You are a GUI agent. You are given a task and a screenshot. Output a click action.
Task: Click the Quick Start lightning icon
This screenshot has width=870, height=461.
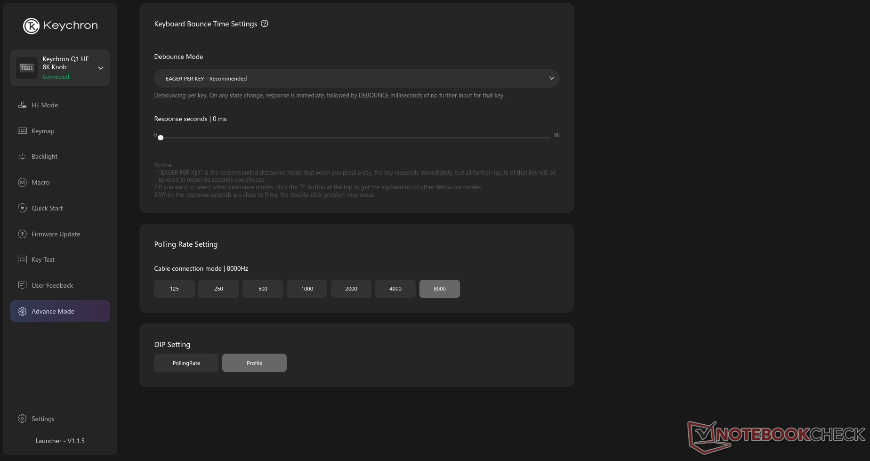point(22,208)
